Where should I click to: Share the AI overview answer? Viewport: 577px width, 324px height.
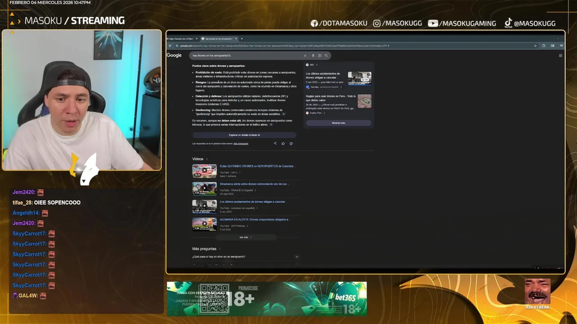click(275, 144)
